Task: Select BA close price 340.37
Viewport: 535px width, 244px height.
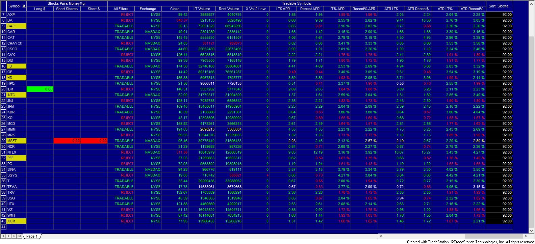Action: coord(175,20)
